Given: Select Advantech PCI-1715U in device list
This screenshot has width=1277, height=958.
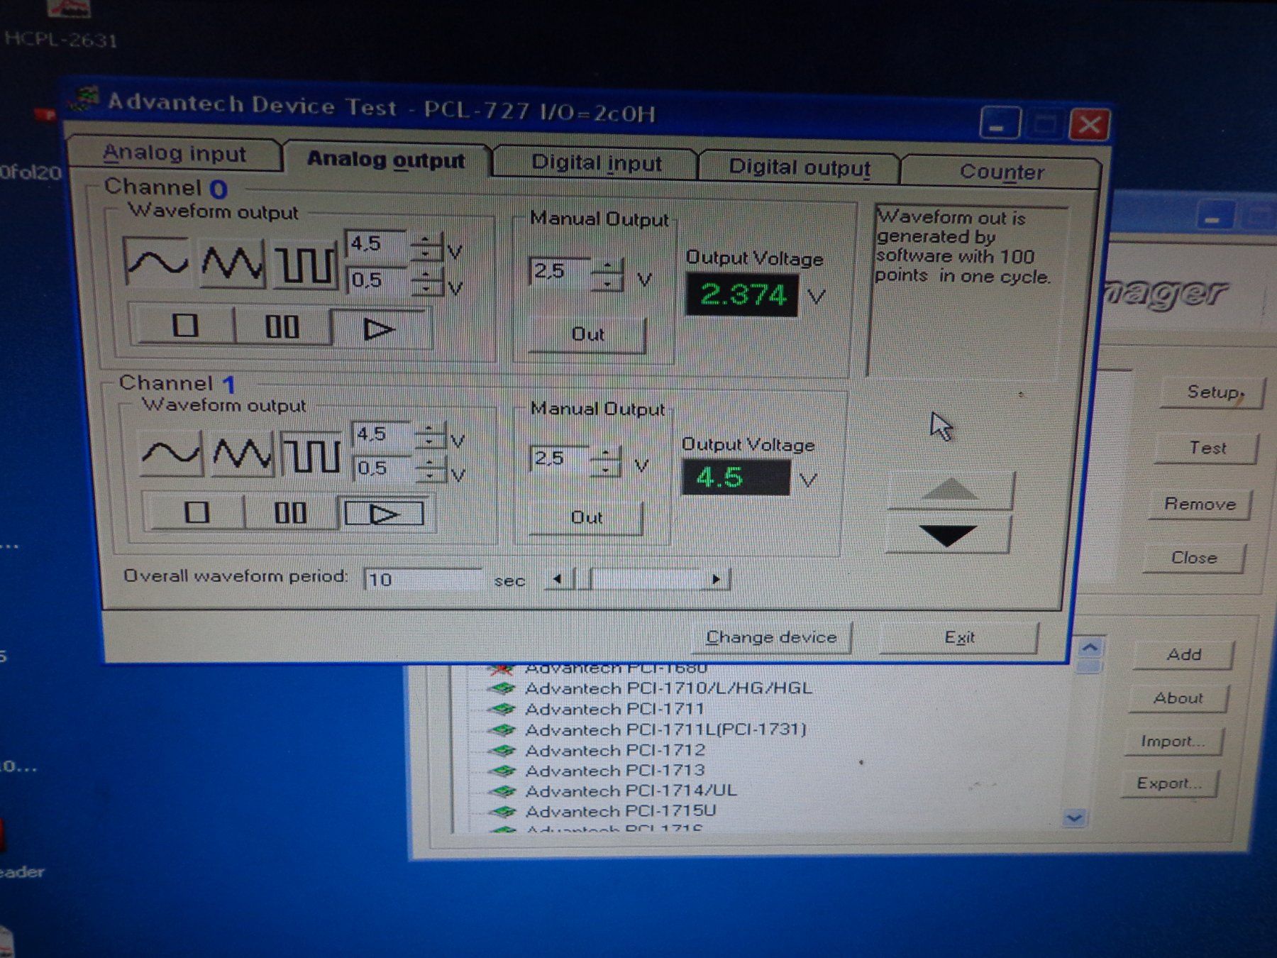Looking at the screenshot, I should [621, 810].
